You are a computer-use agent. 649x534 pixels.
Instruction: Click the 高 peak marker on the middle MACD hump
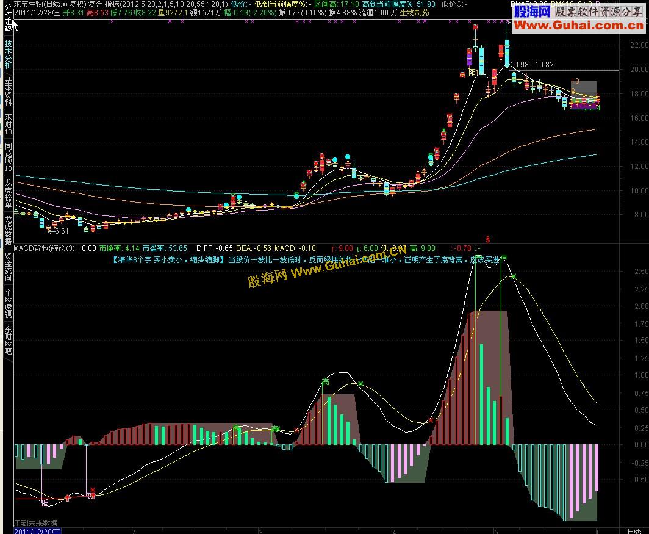[325, 381]
